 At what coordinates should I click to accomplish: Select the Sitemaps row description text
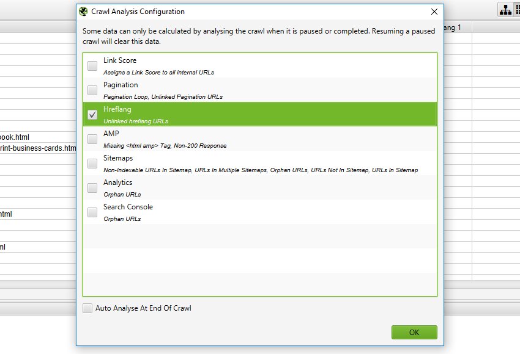[261, 170]
